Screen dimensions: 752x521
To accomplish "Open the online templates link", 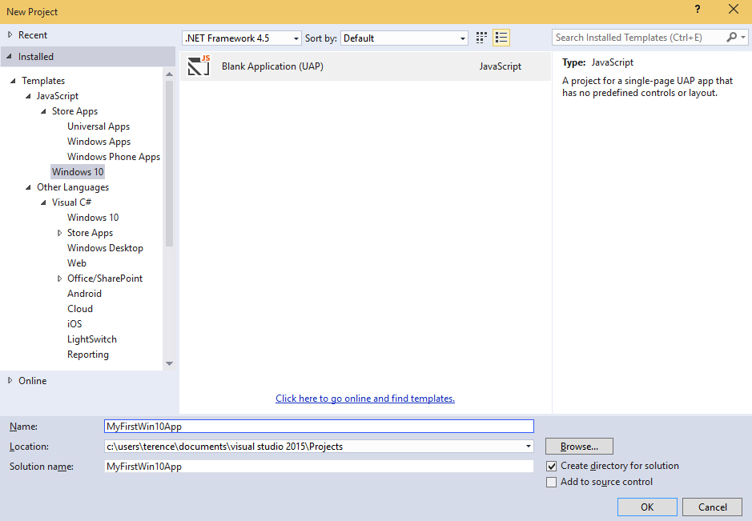I will coord(365,399).
